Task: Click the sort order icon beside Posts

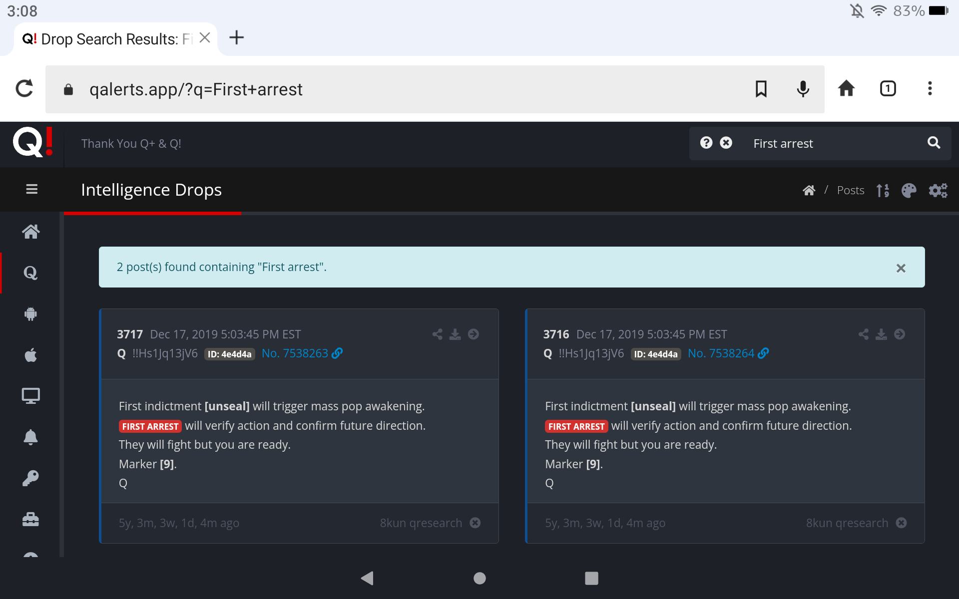Action: (x=883, y=191)
